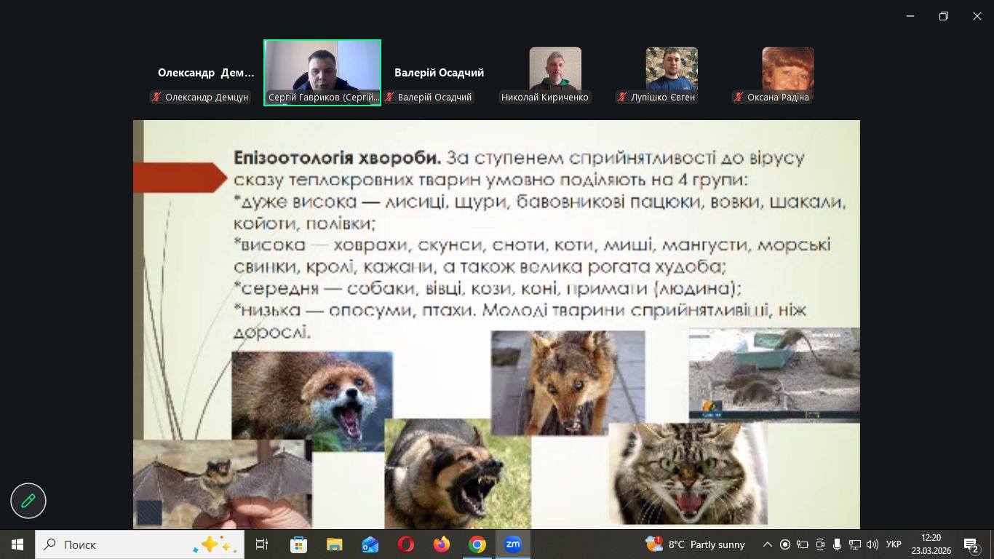Click the muted mic icon for Лупішко Євген
This screenshot has height=559, width=994.
(622, 97)
